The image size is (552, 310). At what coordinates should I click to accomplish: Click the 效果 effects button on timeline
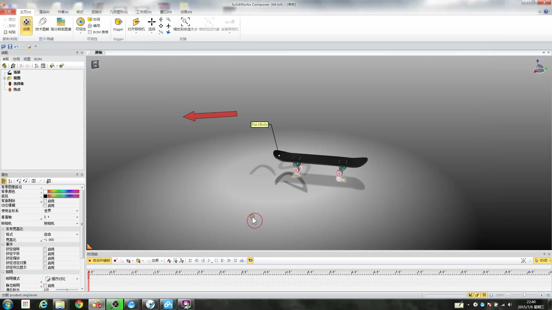point(155,261)
